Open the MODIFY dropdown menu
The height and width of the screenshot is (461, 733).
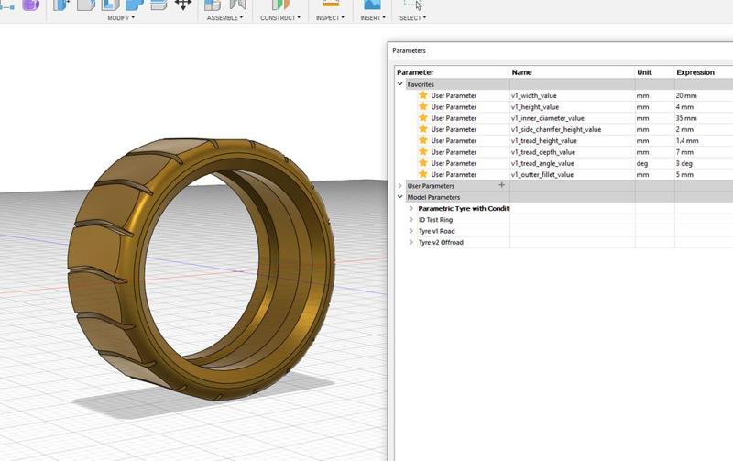coord(120,17)
